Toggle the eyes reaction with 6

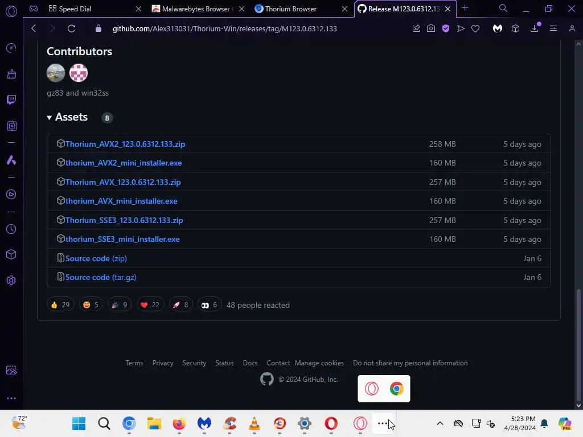coord(210,305)
